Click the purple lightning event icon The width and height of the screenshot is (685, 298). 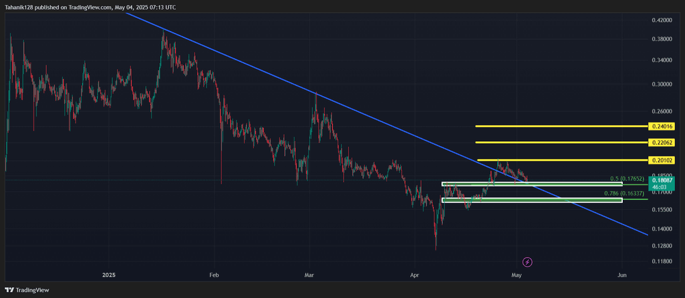528,262
